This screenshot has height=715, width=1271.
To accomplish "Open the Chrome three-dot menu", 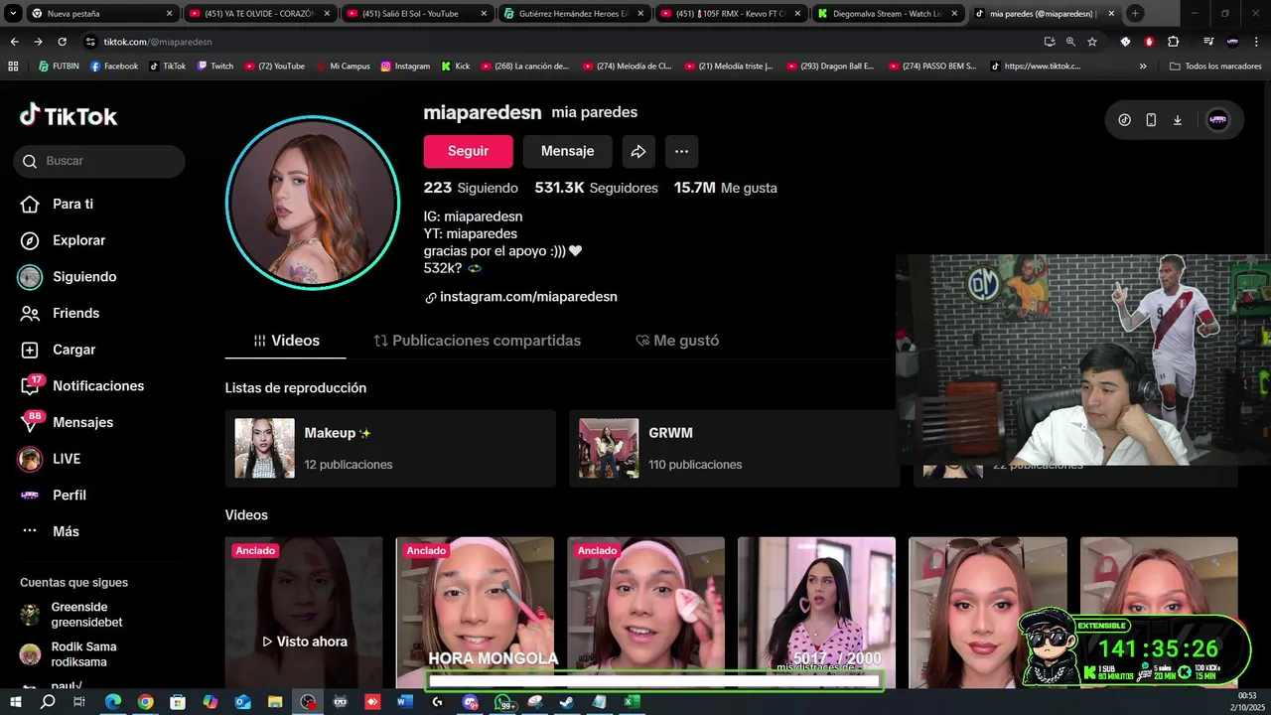I will (1256, 42).
